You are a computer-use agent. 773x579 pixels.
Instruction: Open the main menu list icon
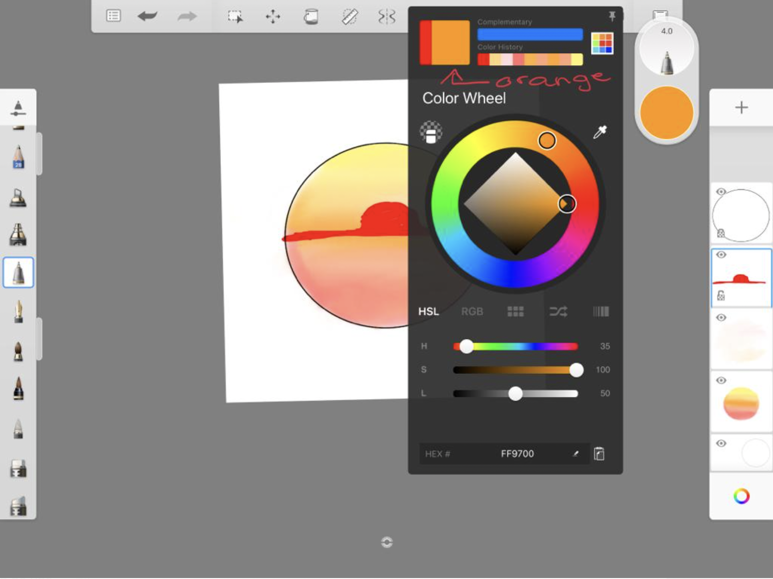click(x=113, y=16)
